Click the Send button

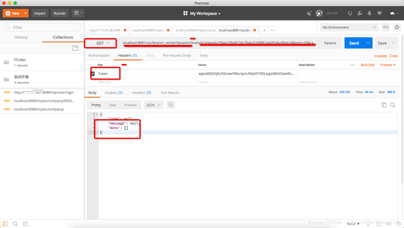[x=354, y=43]
